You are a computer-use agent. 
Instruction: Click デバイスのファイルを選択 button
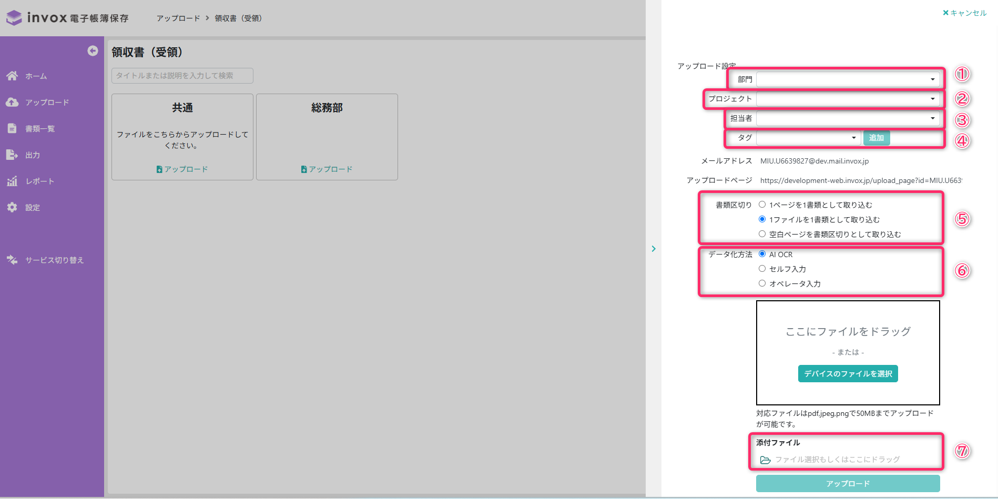(x=848, y=374)
